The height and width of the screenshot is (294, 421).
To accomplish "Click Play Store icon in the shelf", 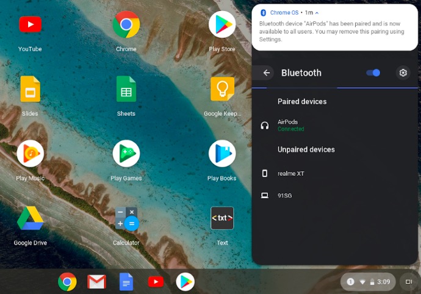I will tap(185, 282).
